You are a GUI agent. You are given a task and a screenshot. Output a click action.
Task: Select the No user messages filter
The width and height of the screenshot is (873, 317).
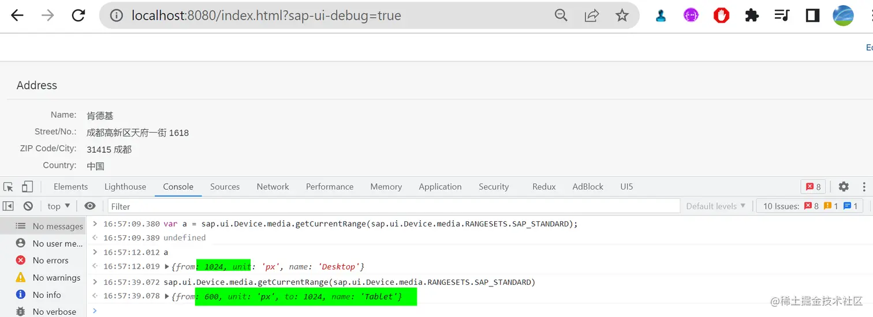pos(43,243)
